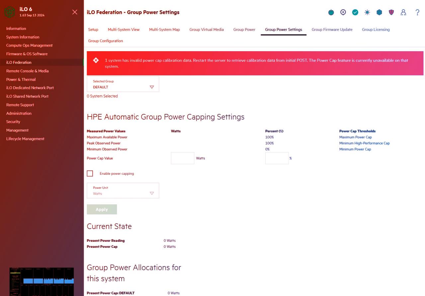Viewport: 425px width, 296px height.
Task: Switch to the Multi-System View tab
Action: pos(124,30)
